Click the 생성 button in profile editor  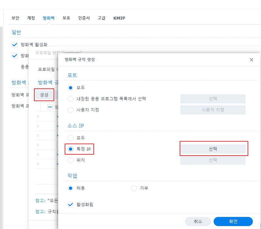click(x=44, y=95)
